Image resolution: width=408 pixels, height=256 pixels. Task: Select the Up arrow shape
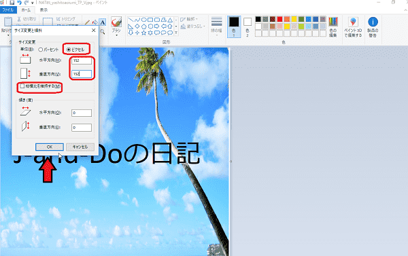pyautogui.click(x=170, y=26)
